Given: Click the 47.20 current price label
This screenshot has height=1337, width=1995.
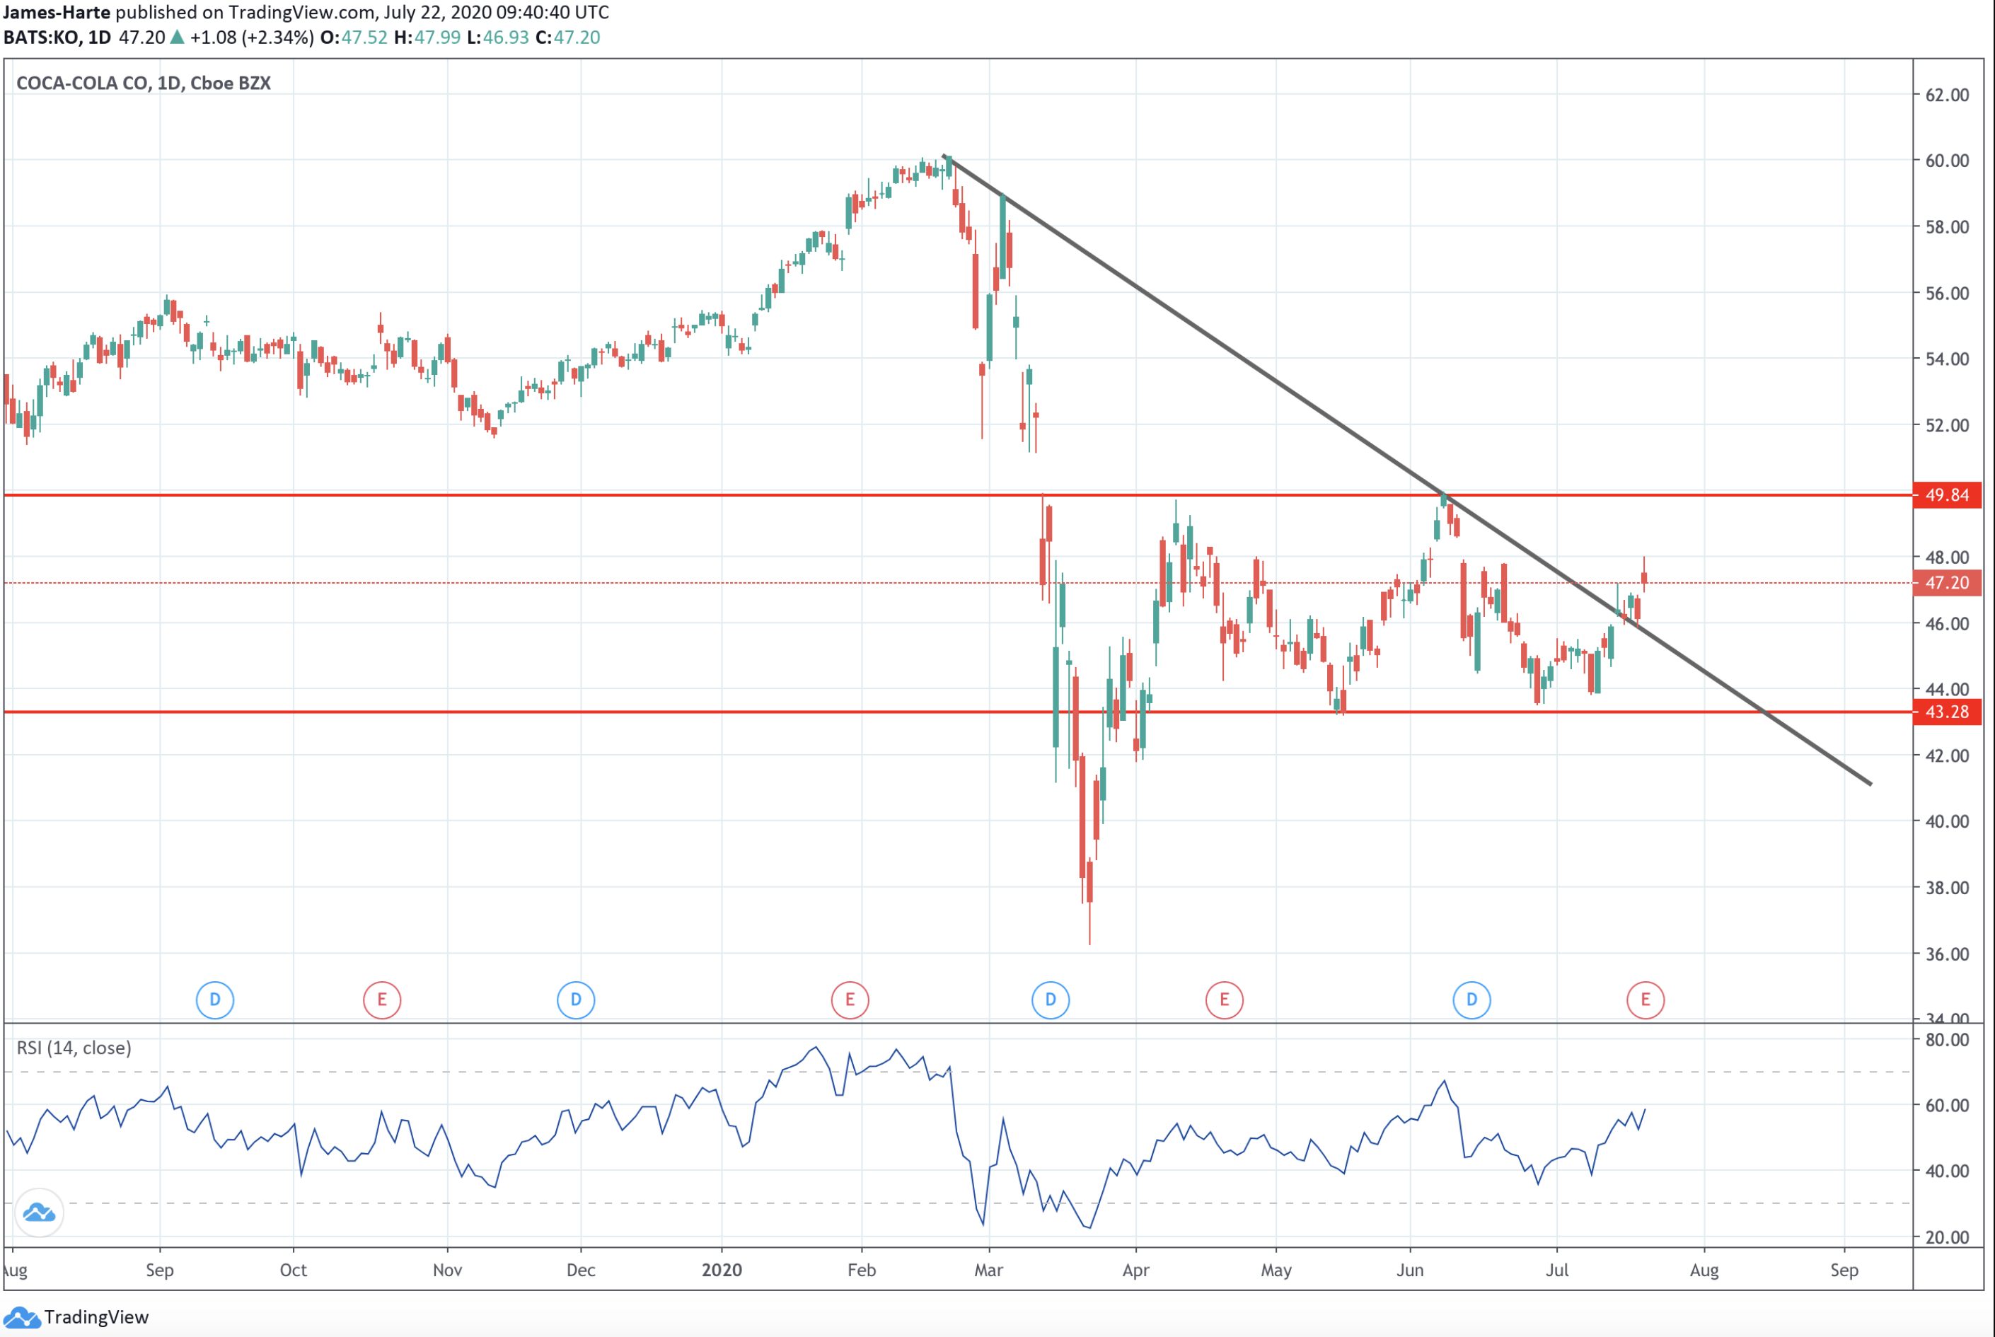Looking at the screenshot, I should click(x=1946, y=583).
